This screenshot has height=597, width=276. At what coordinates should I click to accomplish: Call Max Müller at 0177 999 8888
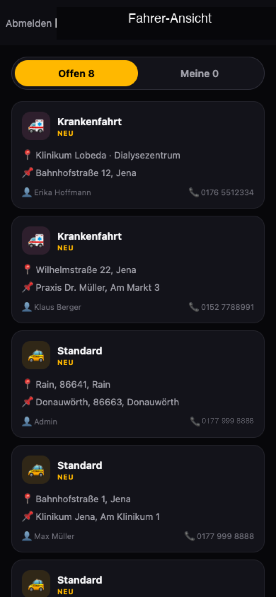click(x=220, y=536)
